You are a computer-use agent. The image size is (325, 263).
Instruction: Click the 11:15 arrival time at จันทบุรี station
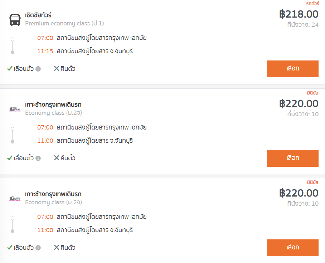45,51
